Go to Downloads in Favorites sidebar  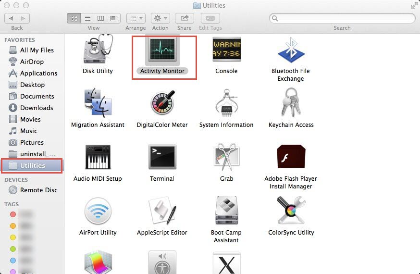(x=37, y=108)
